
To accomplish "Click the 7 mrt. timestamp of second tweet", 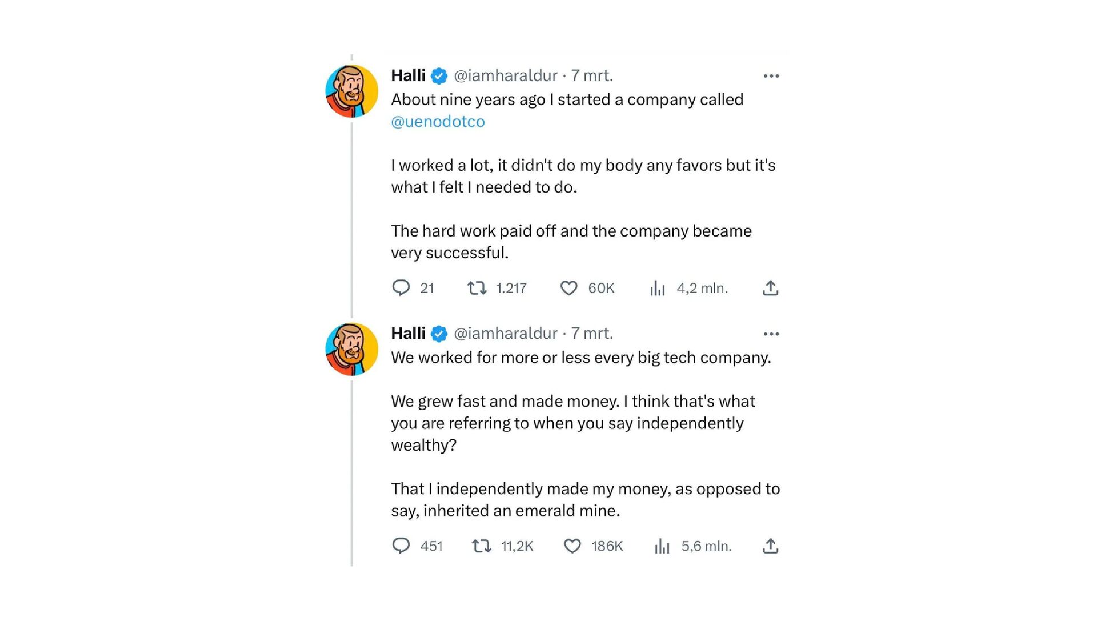I will [592, 333].
